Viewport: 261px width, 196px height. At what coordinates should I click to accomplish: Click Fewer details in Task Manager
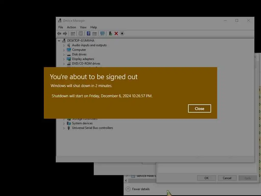141,189
